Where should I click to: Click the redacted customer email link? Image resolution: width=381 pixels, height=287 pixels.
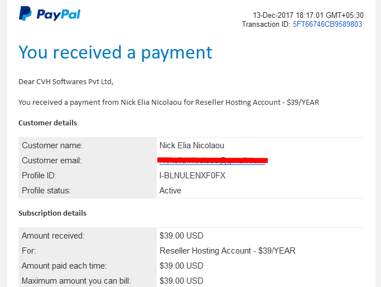point(212,160)
